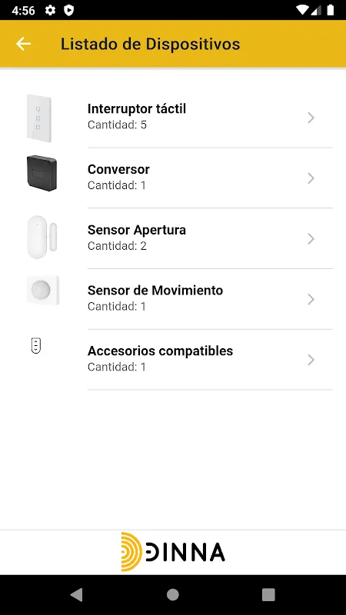Image resolution: width=346 pixels, height=615 pixels.
Task: Expand the Sensor Apertura chevron
Action: click(x=311, y=238)
